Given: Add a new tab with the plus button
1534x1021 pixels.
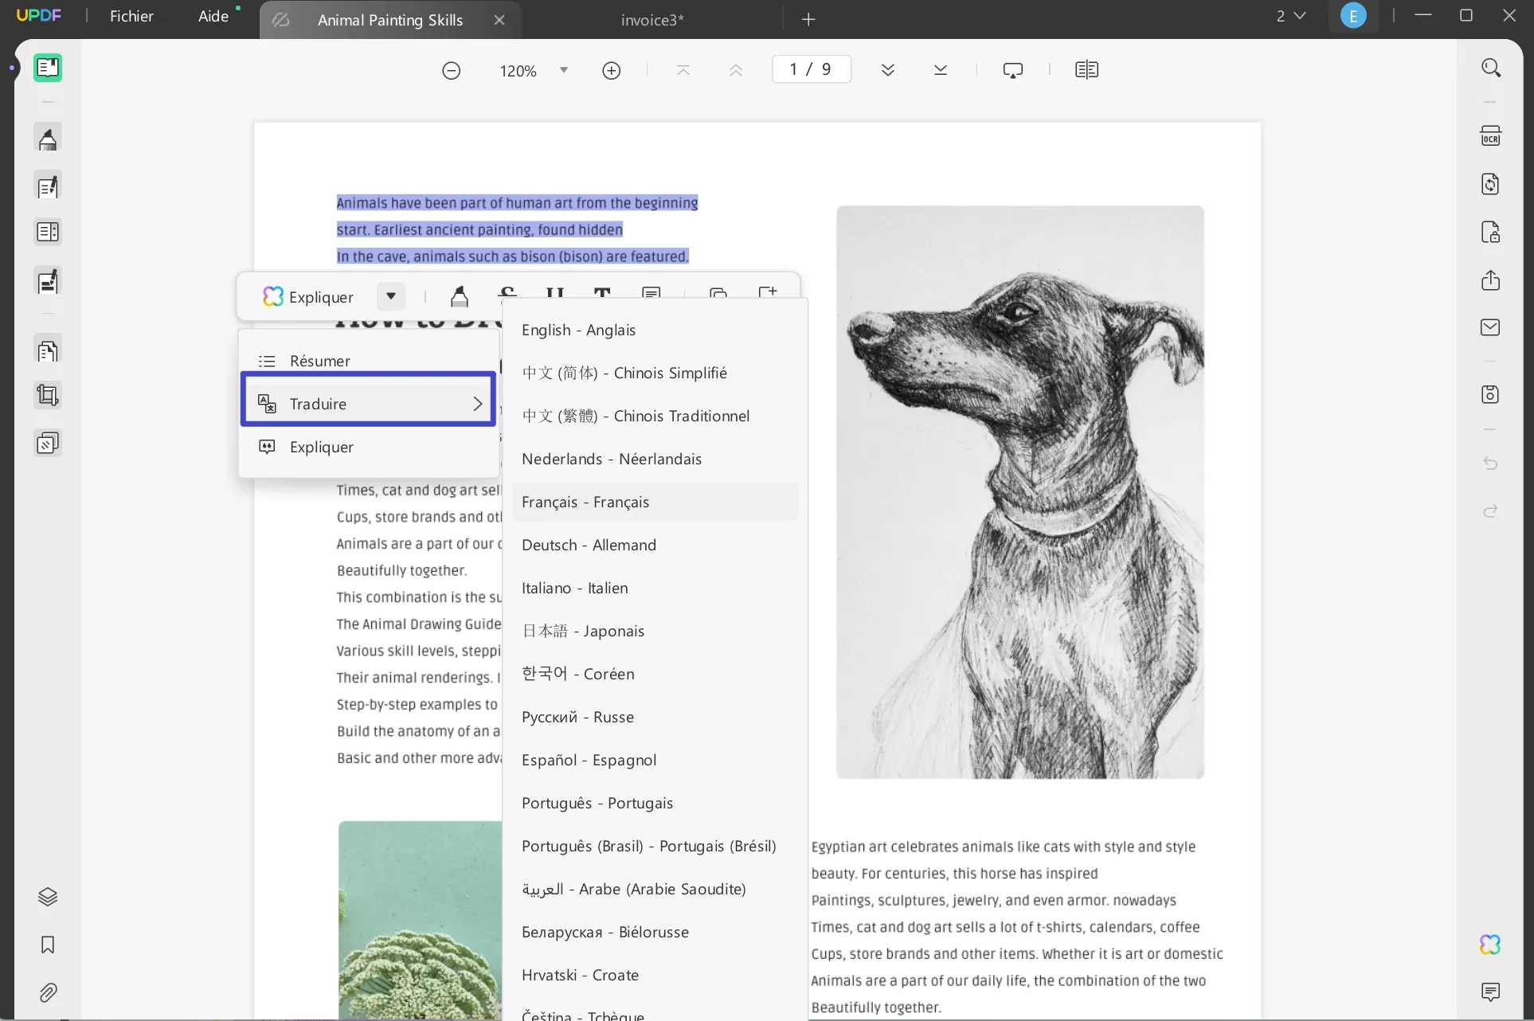Looking at the screenshot, I should (808, 19).
